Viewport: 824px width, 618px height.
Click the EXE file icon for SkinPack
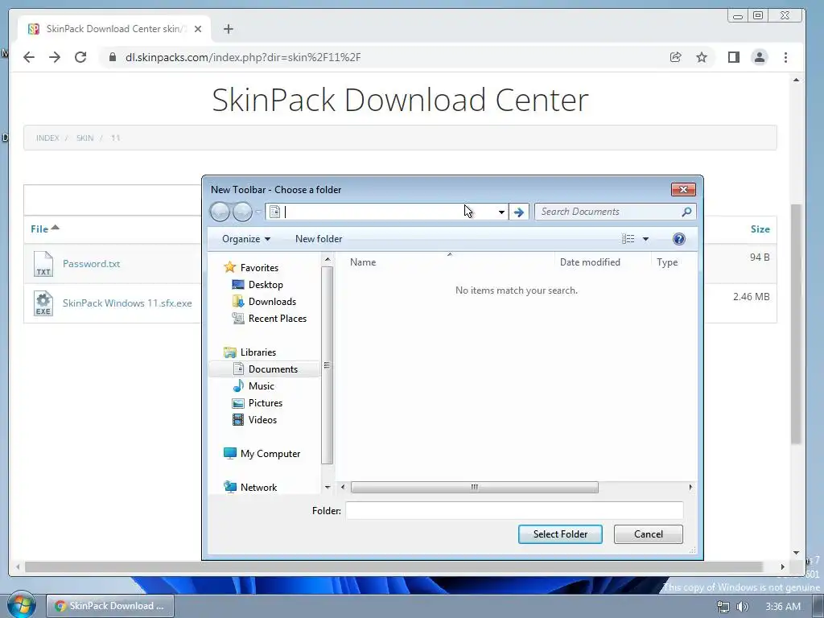(43, 303)
